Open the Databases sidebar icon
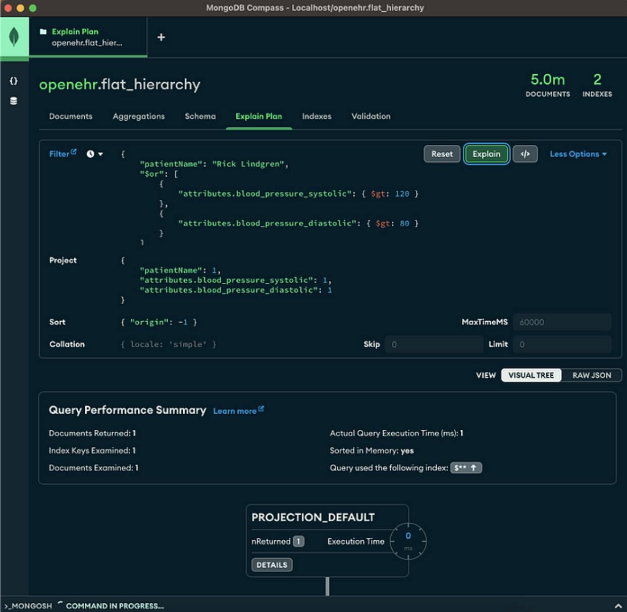Image resolution: width=627 pixels, height=612 pixels. click(x=14, y=101)
